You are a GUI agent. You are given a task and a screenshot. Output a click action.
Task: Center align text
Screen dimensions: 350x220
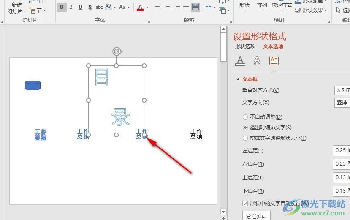click(168, 7)
